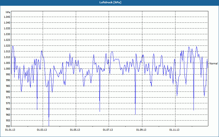This screenshot has height=137, width=219.
Task: Select the 990 y-axis label
Action: pos(8,80)
